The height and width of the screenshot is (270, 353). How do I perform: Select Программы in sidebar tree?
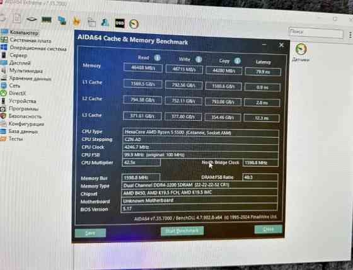tap(24, 109)
